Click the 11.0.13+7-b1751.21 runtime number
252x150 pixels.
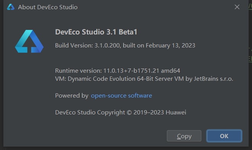point(131,71)
